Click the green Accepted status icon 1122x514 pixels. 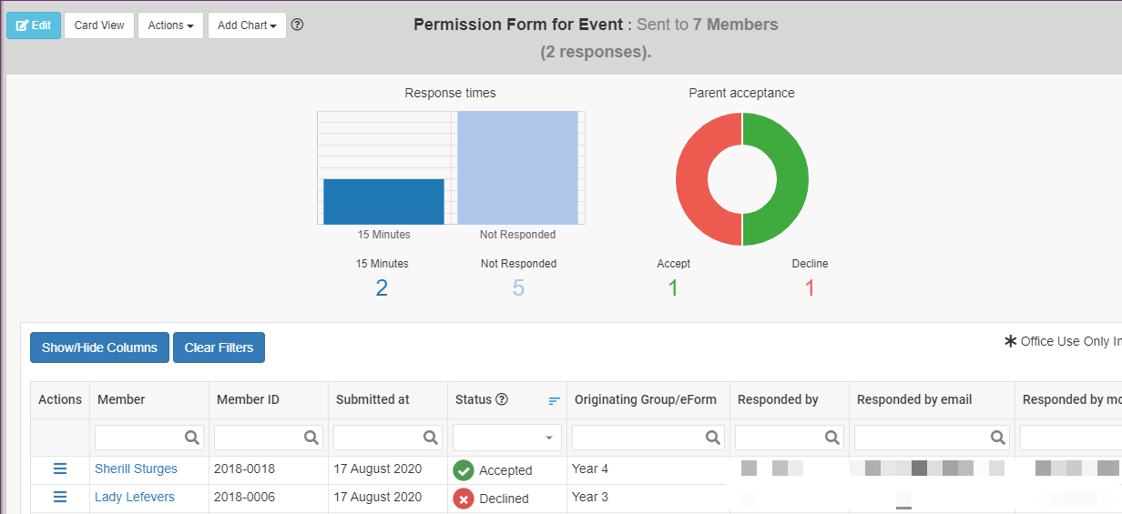click(464, 470)
